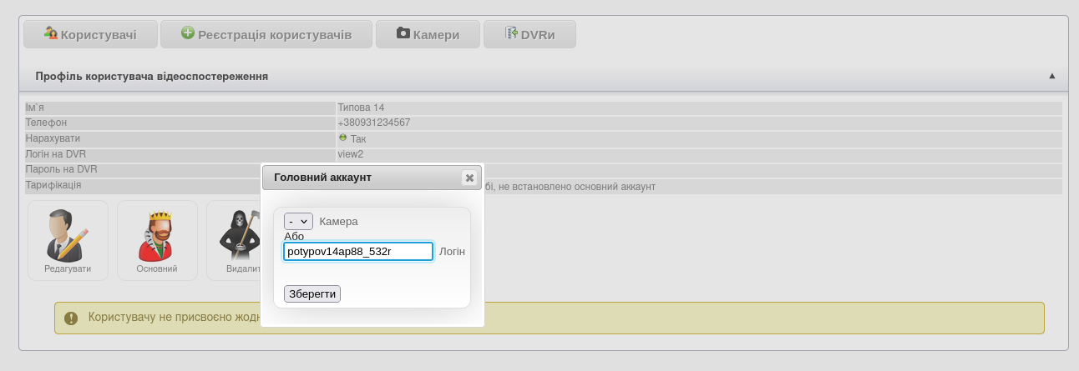Click the DVR login value view2
The image size is (1079, 371).
(350, 154)
